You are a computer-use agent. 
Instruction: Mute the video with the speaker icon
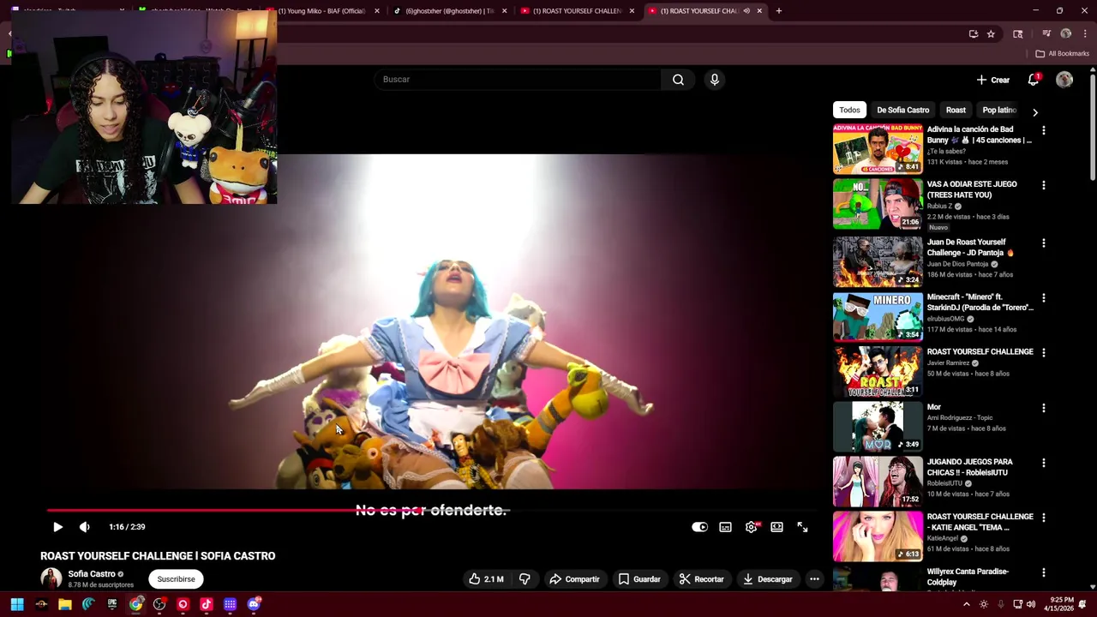(x=84, y=527)
